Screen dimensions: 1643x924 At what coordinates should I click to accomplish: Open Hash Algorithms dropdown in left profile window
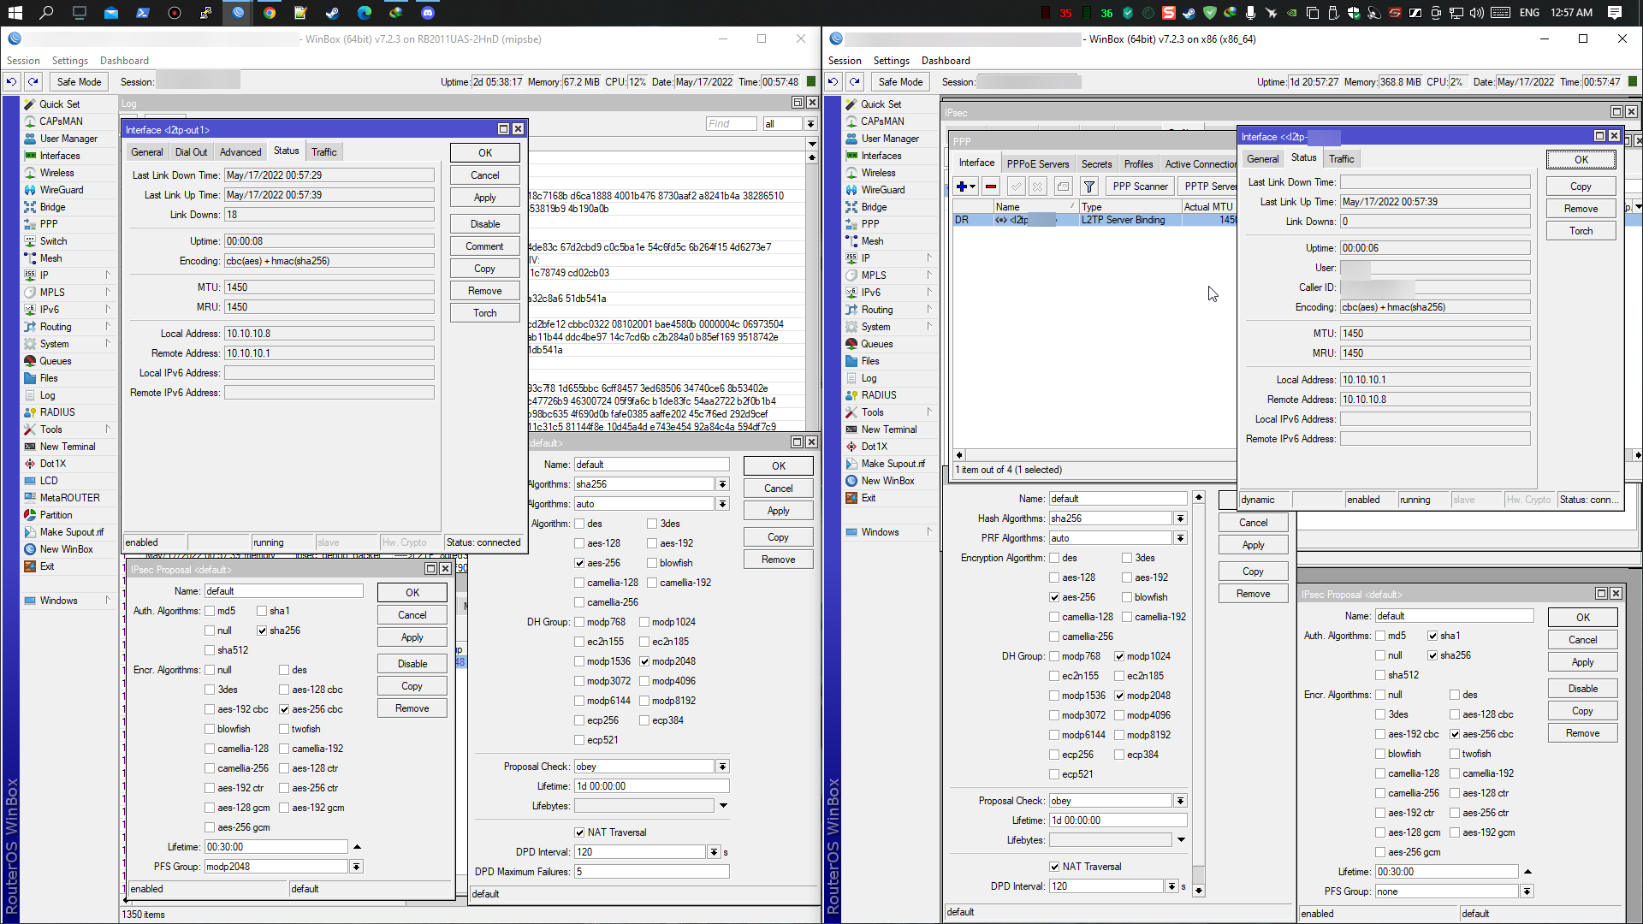[x=723, y=484]
